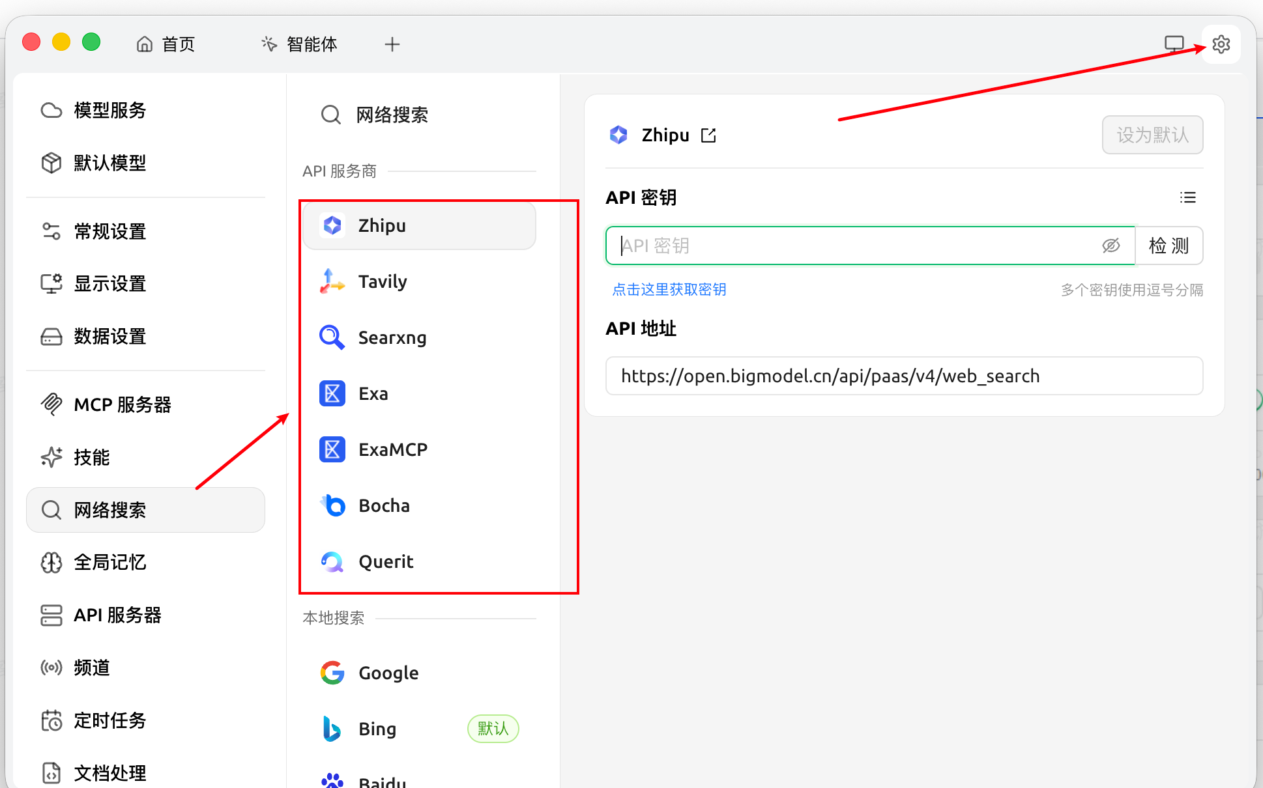The height and width of the screenshot is (788, 1263).
Task: Click the 多个密钥使用逗号分隔 hint text
Action: [x=1132, y=290]
